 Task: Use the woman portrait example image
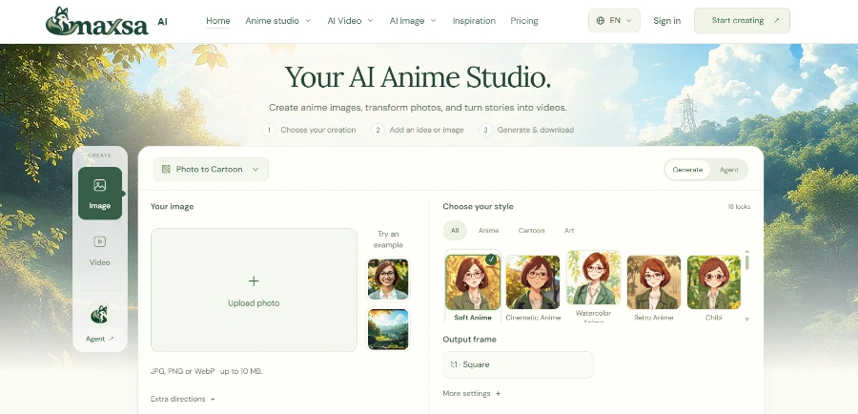click(x=388, y=279)
